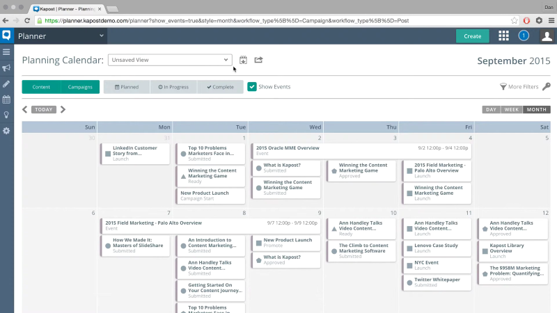557x313 pixels.
Task: Open the Chrome menu icon
Action: pyautogui.click(x=551, y=21)
